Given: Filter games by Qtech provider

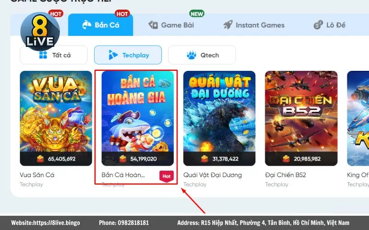Looking at the screenshot, I should [202, 55].
